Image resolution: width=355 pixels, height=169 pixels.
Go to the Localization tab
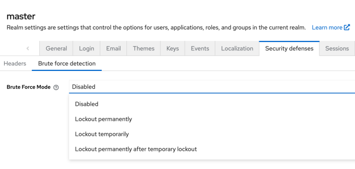pos(237,48)
